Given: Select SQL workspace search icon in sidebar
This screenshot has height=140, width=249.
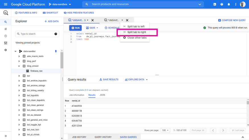Looking at the screenshot, I should coord(6,22).
